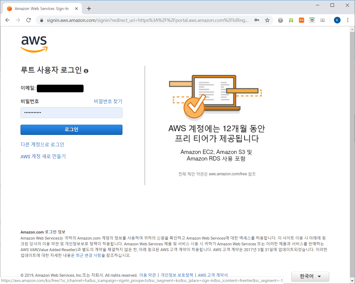
Task: Click the 'Amazon EC2, Amazon S3 및' text
Action: tap(216, 152)
